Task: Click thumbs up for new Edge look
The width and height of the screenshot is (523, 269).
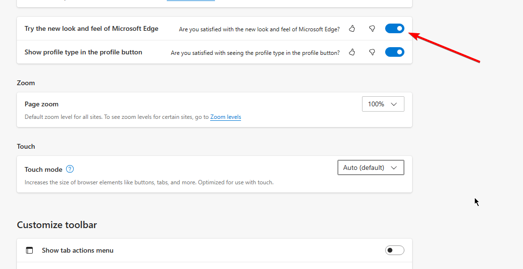Action: (x=352, y=29)
